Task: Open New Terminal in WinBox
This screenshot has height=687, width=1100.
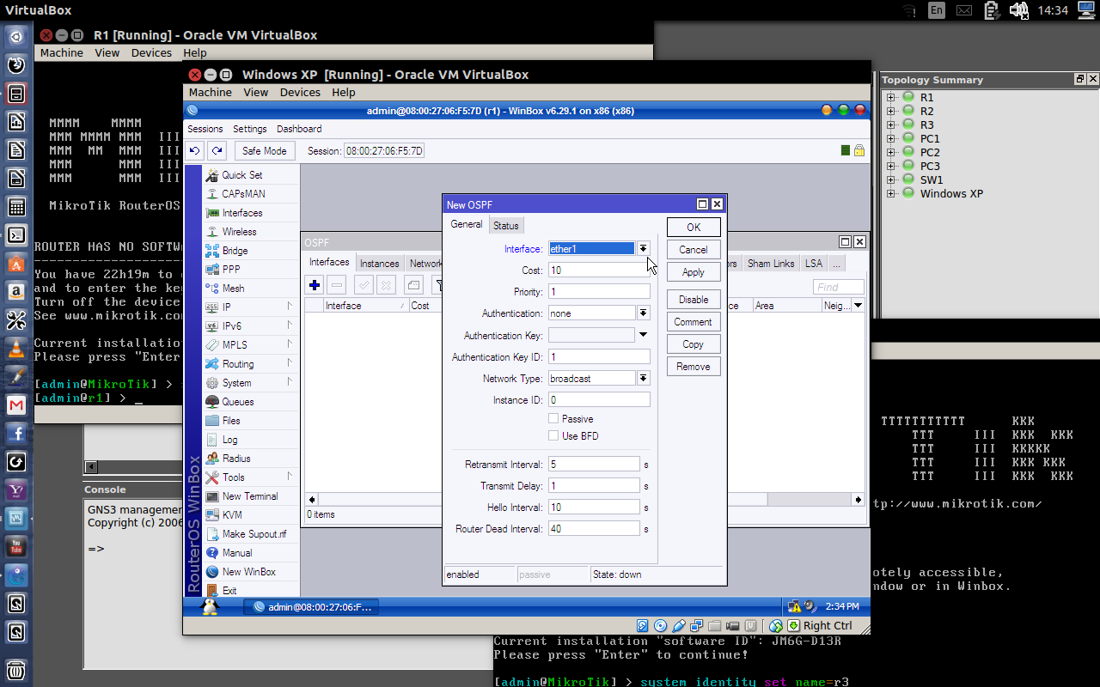Action: click(249, 496)
